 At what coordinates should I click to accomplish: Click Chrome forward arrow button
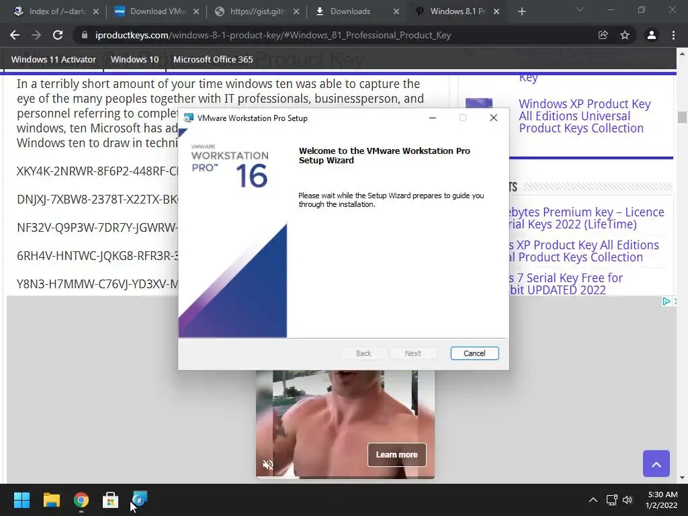(x=36, y=35)
